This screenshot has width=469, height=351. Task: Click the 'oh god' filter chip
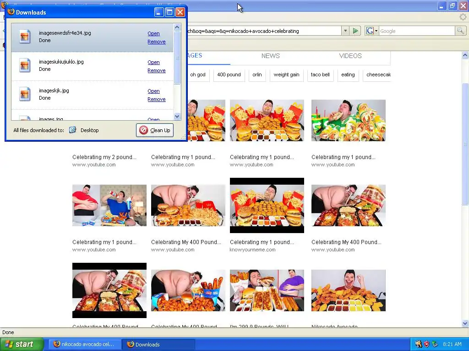click(x=198, y=74)
